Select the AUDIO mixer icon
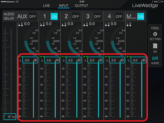The image size is (164, 123). [155, 58]
